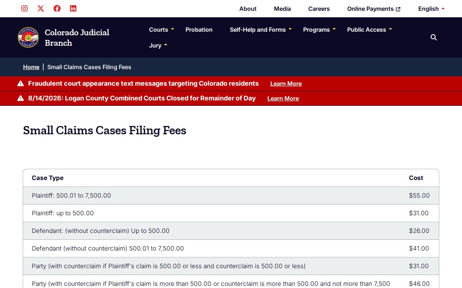Select the Plaintiff: 500.01 to 7,500.00 row

[x=231, y=195]
